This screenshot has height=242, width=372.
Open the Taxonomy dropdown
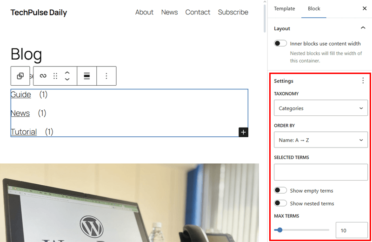(321, 108)
